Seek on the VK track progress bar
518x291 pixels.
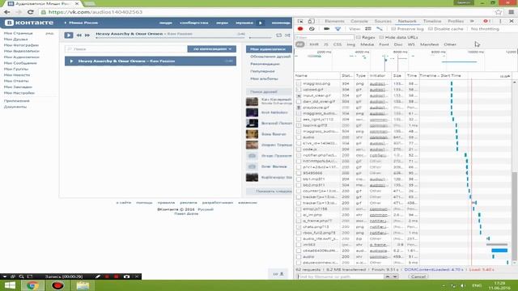[170, 38]
